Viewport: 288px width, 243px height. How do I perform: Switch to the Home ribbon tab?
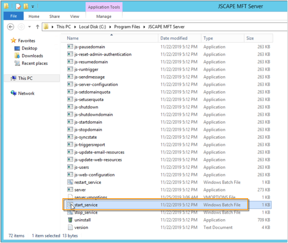coord(34,16)
